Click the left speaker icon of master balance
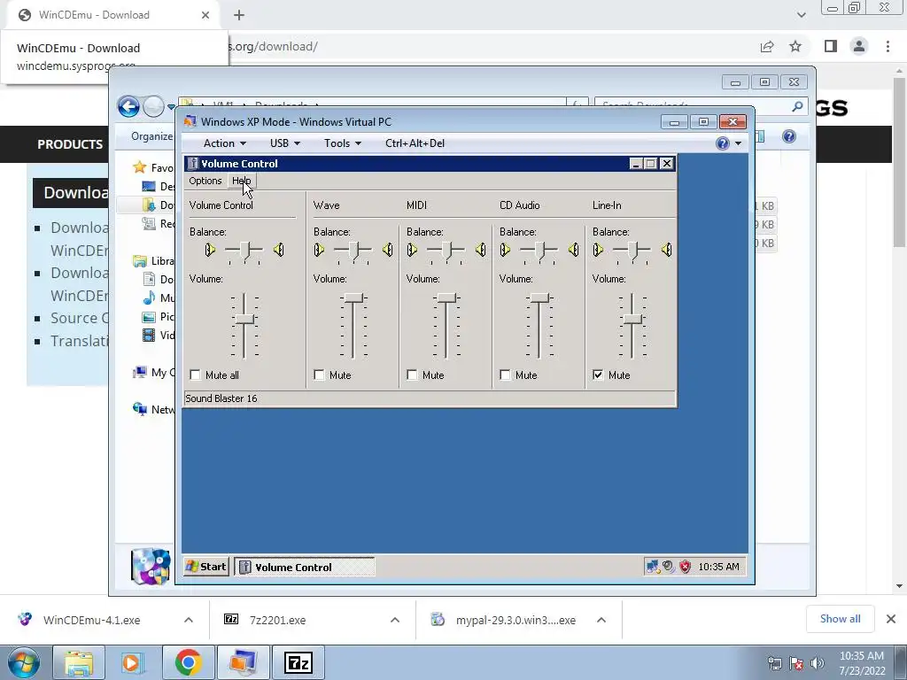Screen dimensions: 907x680 click(x=210, y=250)
